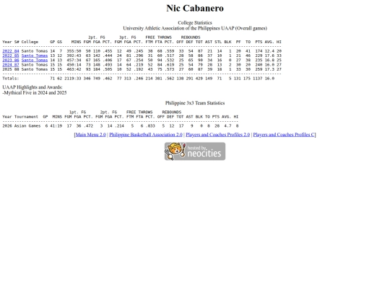Click total minutes value 2119:33
Viewport: 390px width, 292px height.
click(73, 79)
